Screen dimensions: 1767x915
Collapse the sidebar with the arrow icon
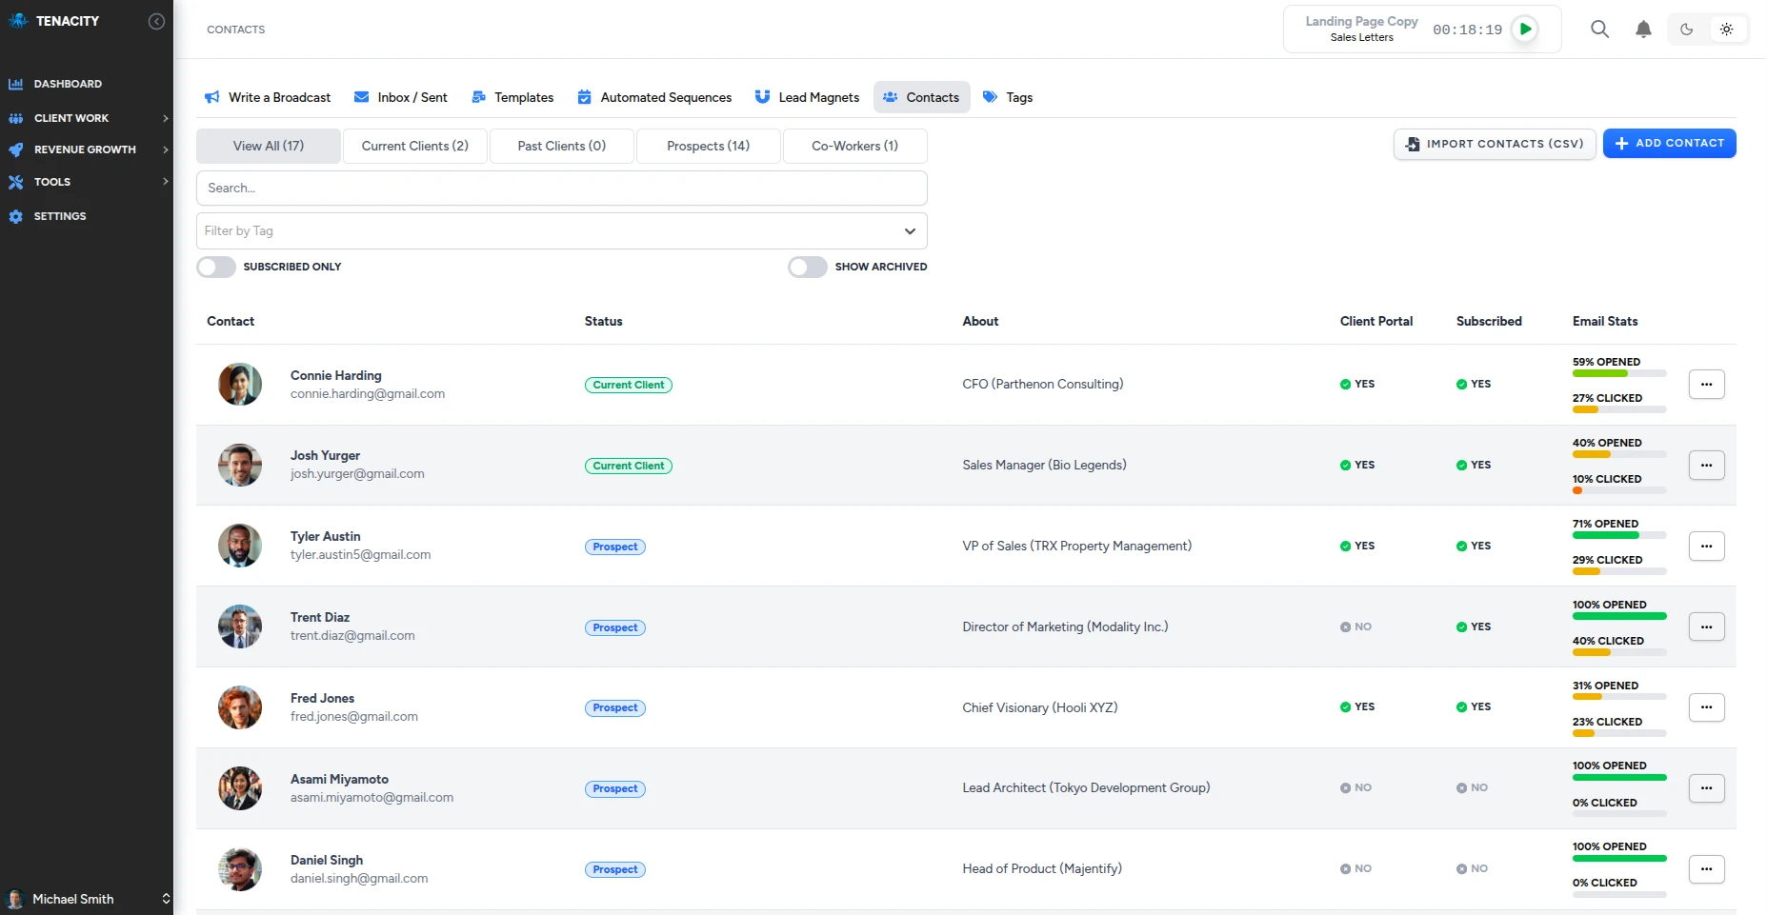156,21
